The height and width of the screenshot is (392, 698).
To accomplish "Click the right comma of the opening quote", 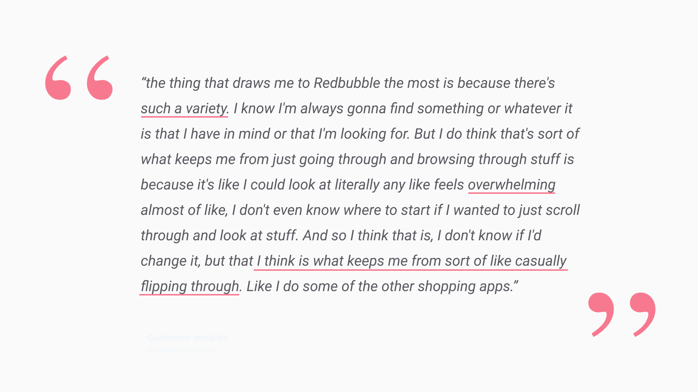I will coord(100,78).
